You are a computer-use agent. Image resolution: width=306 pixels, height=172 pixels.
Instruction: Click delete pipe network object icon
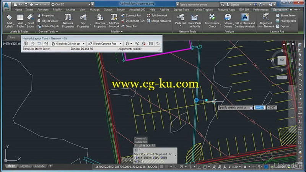point(144,44)
